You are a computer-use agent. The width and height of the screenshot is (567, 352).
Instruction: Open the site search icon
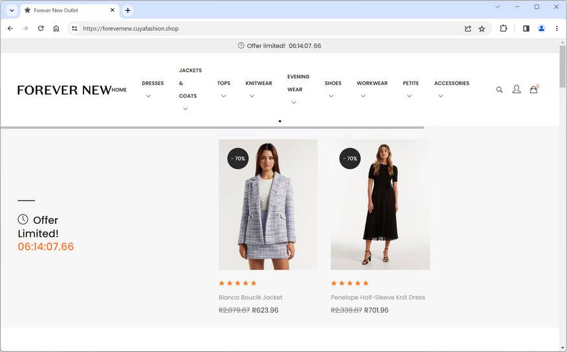click(499, 90)
